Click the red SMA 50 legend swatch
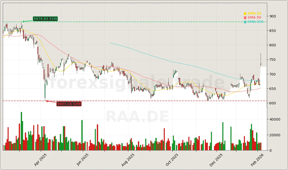 pyautogui.click(x=245, y=17)
